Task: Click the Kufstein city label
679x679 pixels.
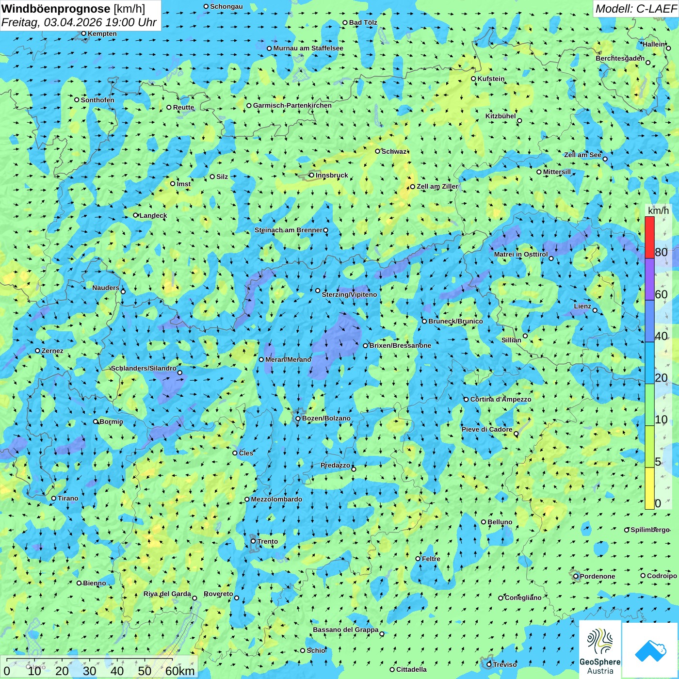Action: pos(491,79)
